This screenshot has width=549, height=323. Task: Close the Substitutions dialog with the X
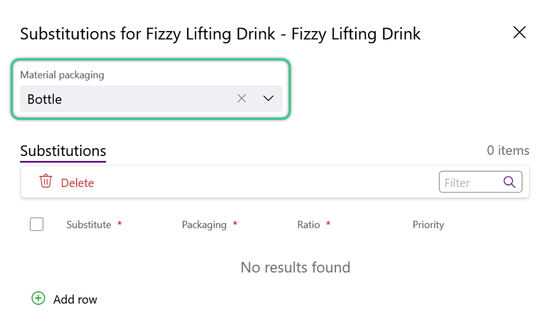(519, 32)
